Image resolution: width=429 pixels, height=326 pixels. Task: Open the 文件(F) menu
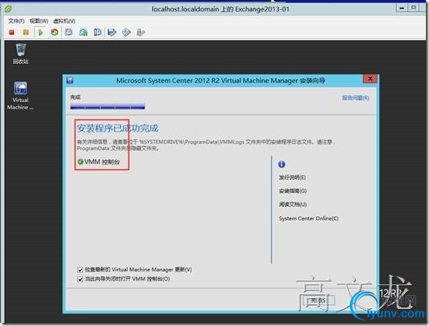click(x=16, y=21)
